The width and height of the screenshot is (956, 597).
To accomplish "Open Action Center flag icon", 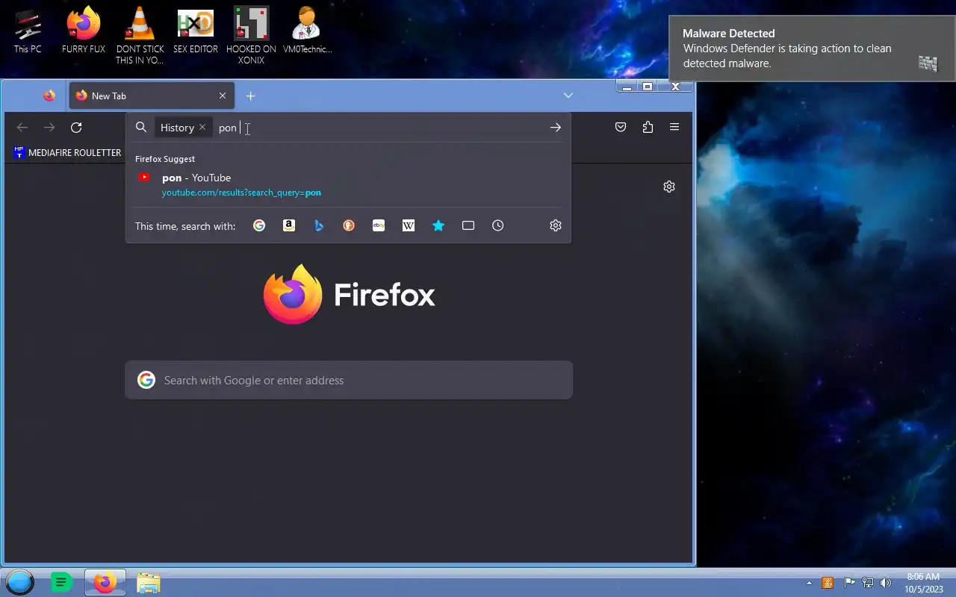I will point(849,583).
